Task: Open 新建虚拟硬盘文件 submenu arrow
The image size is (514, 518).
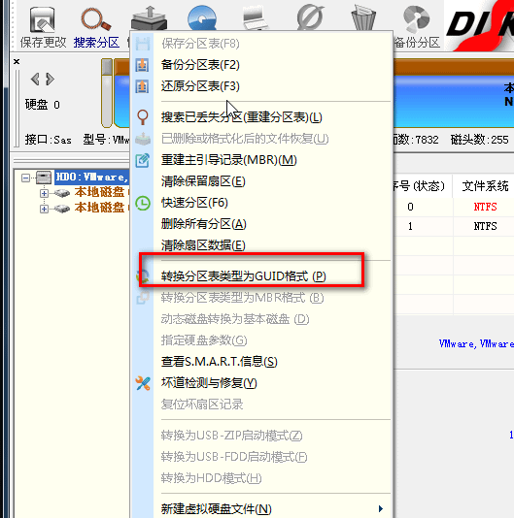Action: point(381,508)
